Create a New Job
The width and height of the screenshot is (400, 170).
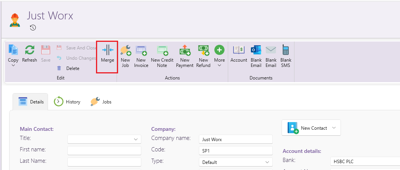(x=125, y=56)
